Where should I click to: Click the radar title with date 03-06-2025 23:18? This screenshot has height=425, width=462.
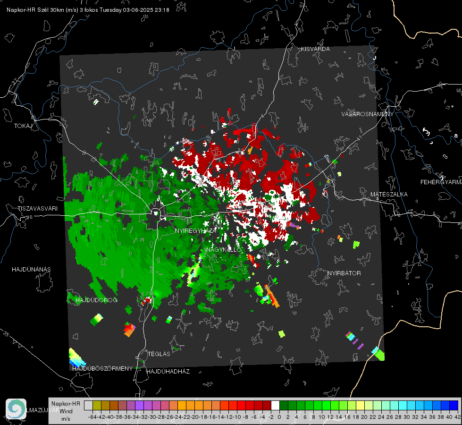(88, 10)
